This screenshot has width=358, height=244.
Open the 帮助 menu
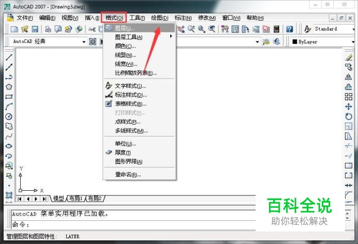click(x=255, y=18)
